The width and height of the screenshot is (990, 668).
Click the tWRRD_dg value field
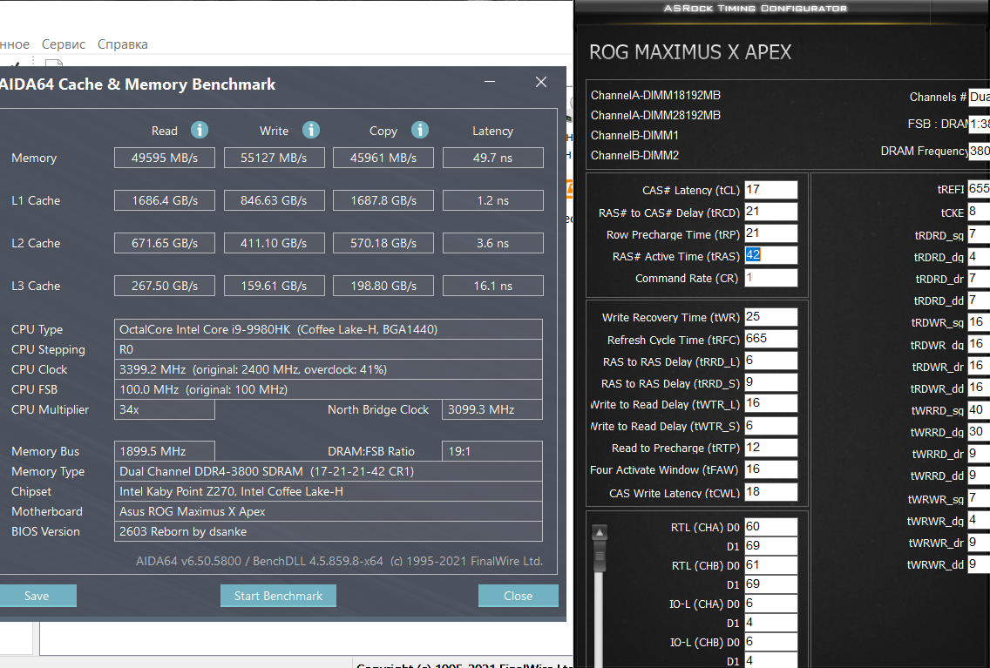979,432
